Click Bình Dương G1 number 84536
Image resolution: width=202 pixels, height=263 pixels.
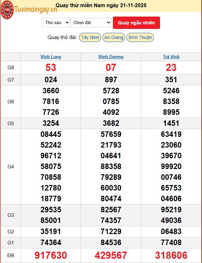tap(111, 243)
